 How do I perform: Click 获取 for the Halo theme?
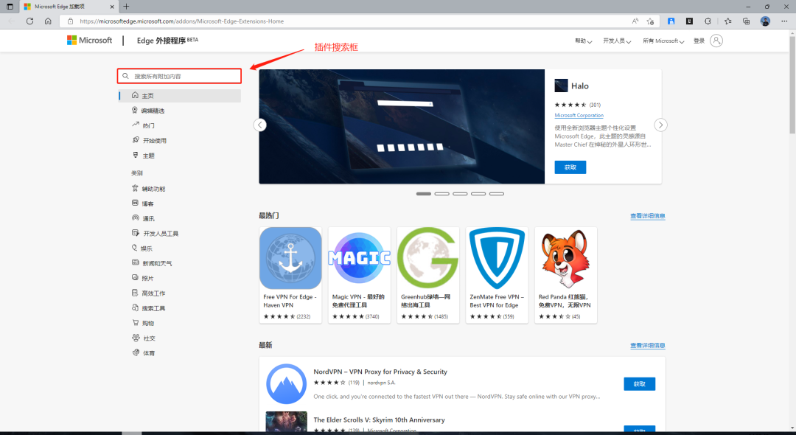pyautogui.click(x=570, y=167)
